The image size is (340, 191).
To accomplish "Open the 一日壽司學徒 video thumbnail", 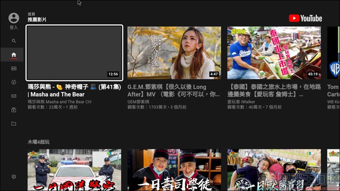I will (174, 170).
